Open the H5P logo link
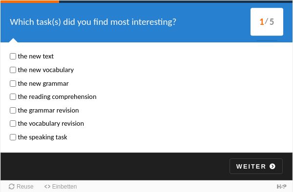 (x=281, y=187)
